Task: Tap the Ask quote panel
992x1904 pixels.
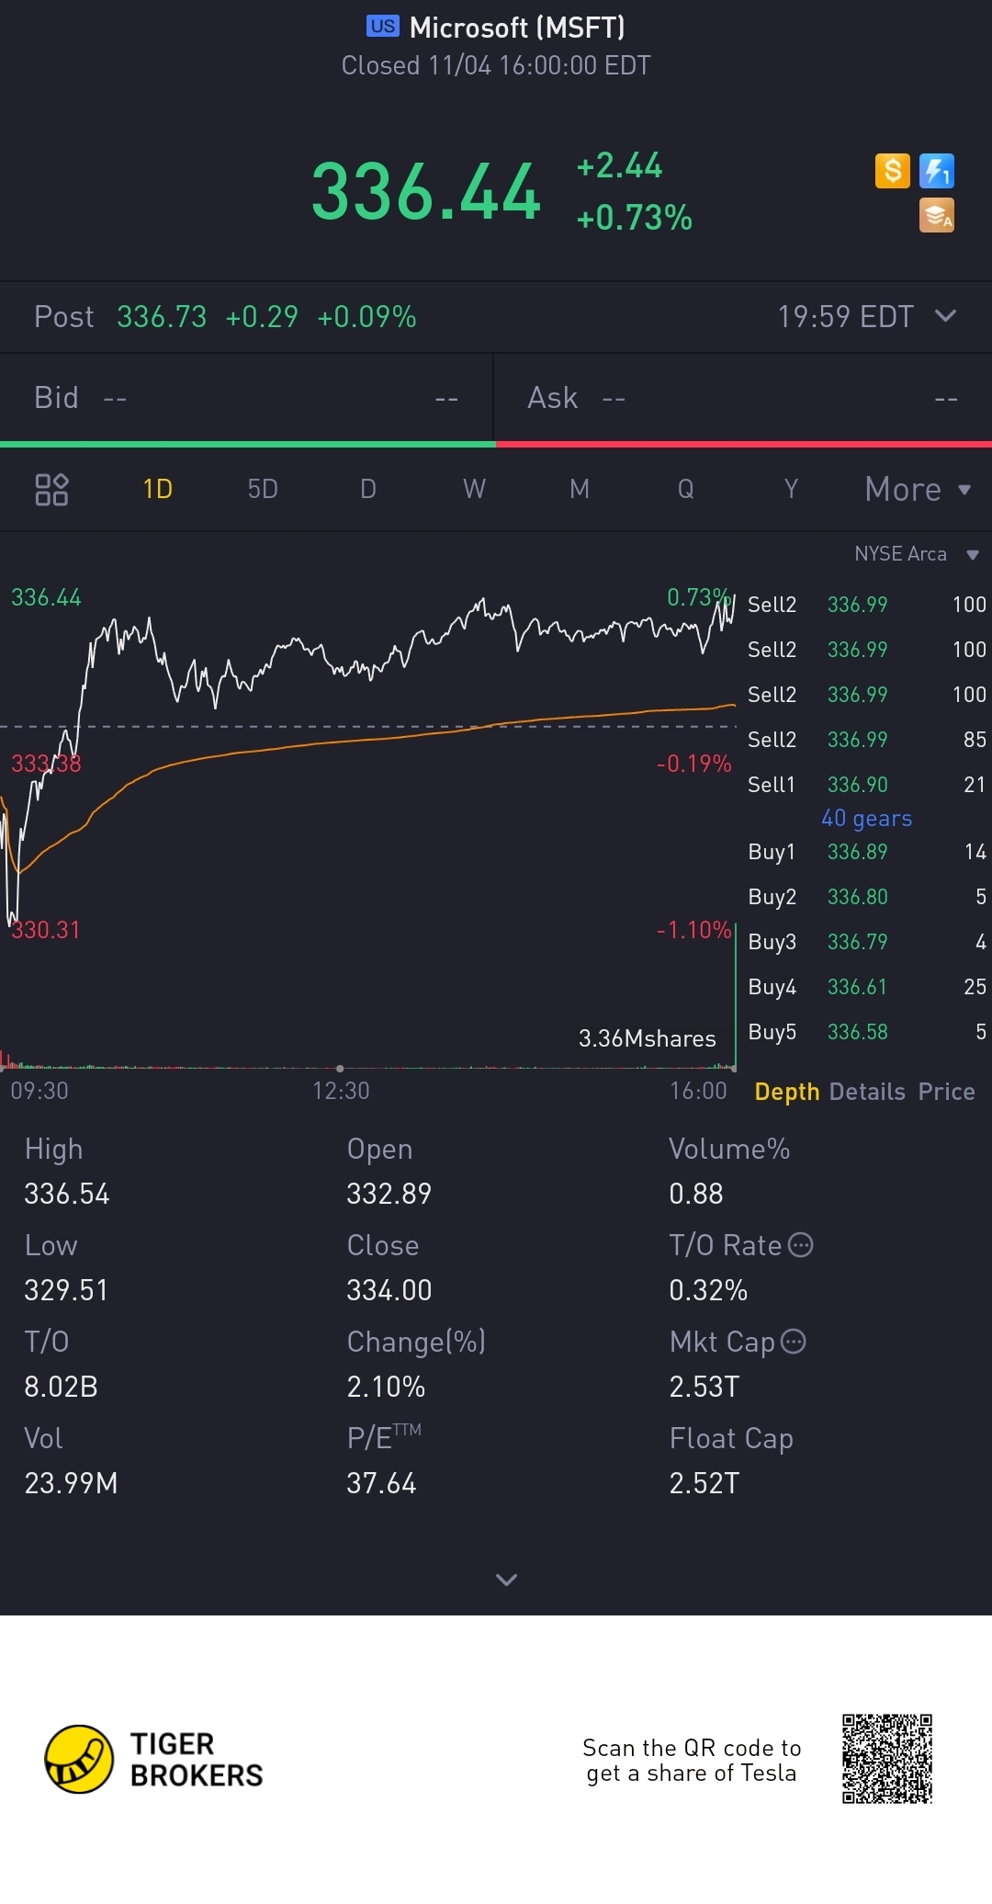Action: click(743, 398)
